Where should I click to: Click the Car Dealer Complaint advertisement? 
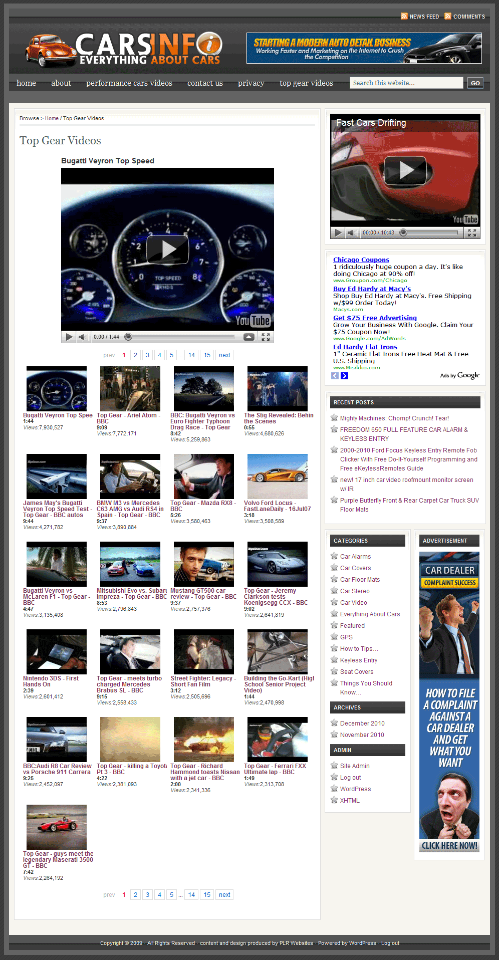click(x=449, y=702)
